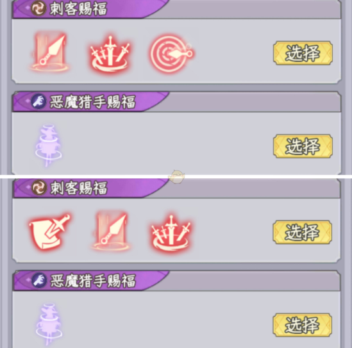Viewport: 352px width, 348px height.
Task: Click the demon hunter hand emblem in the upper 恶魔猎手赐福 header
Action: tap(38, 101)
